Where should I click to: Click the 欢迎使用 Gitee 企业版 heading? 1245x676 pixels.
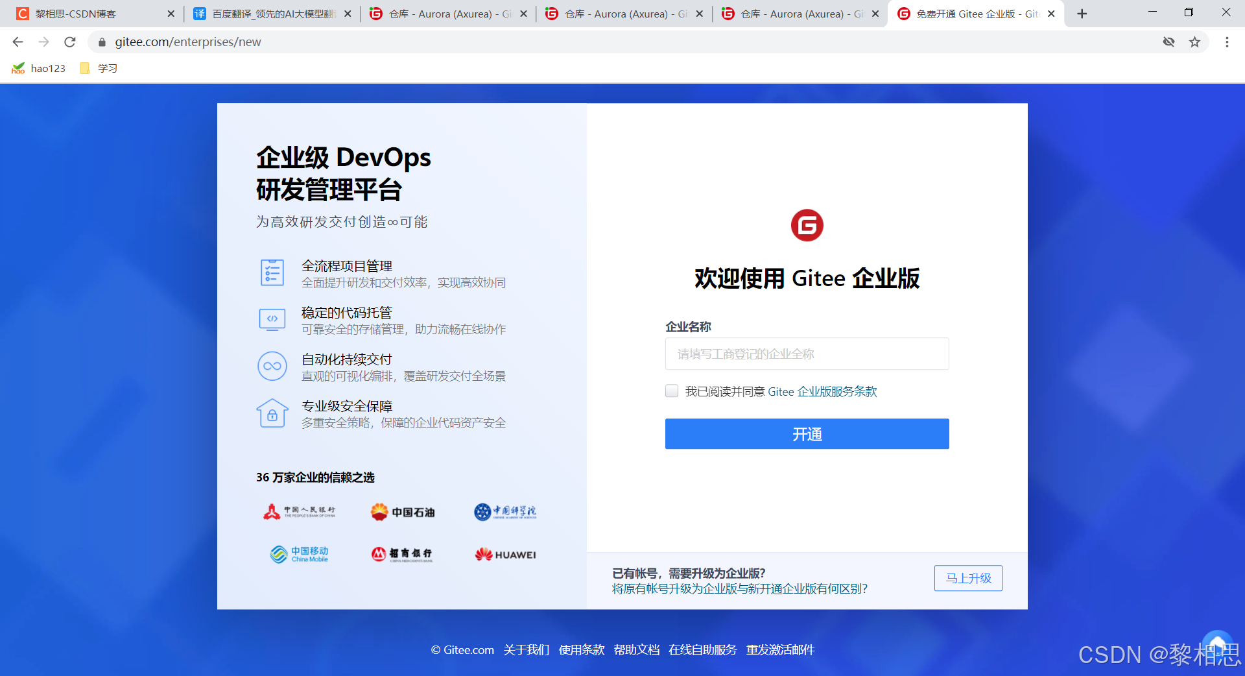(x=807, y=278)
